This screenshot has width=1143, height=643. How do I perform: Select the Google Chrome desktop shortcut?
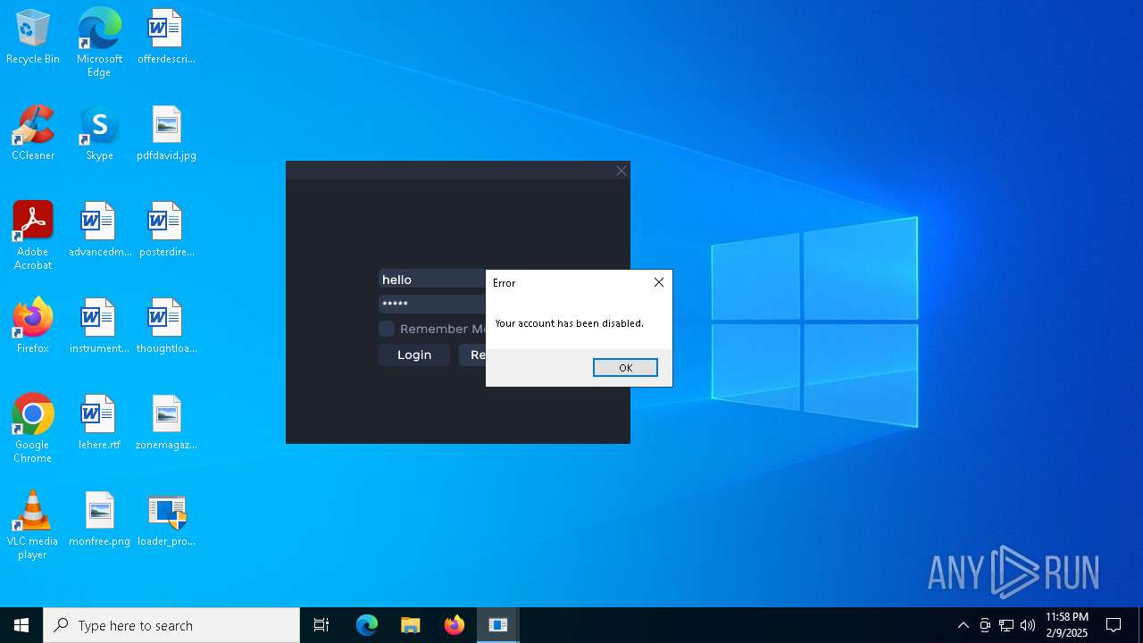pos(33,429)
